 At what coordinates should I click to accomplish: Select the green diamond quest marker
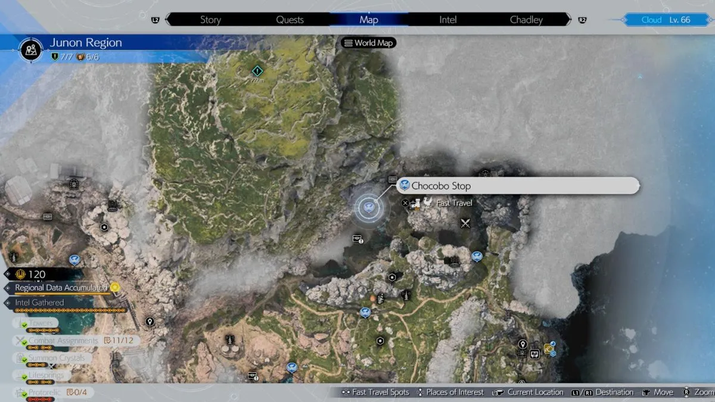coord(257,71)
